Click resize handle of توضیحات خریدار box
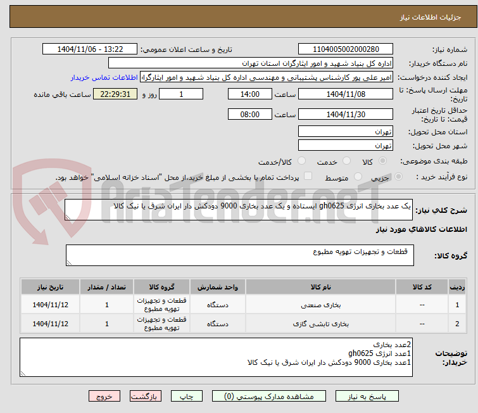The height and width of the screenshot is (413, 478). click(x=23, y=373)
